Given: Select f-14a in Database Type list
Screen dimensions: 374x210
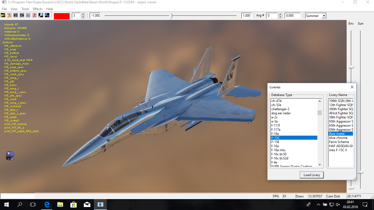Looking at the screenshot, I should (294, 134).
